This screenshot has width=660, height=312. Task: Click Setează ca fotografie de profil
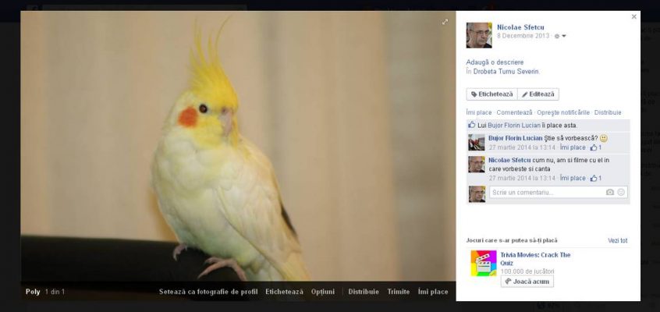coord(208,292)
